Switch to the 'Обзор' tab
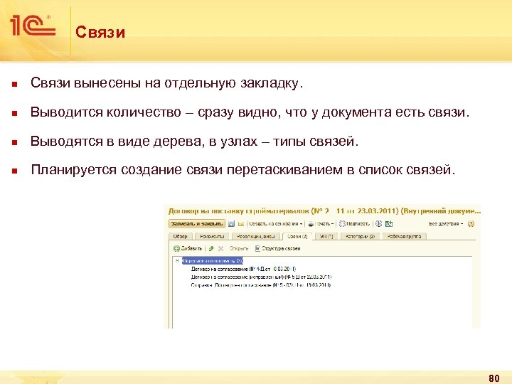512x384 pixels. [181, 236]
